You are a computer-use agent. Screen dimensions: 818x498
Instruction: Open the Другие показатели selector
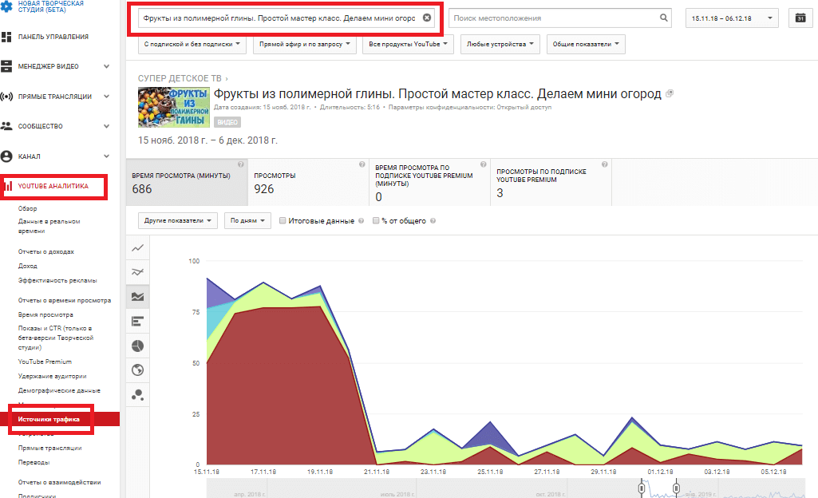[x=177, y=221]
